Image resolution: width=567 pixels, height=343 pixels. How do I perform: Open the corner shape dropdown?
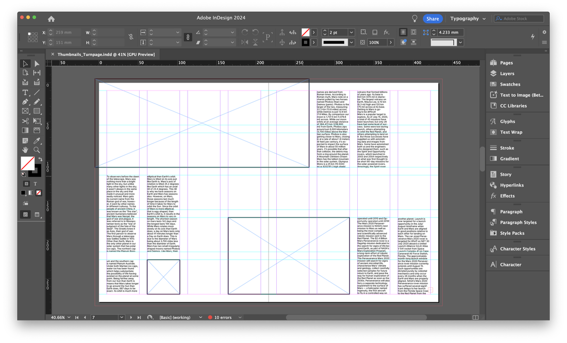(460, 42)
